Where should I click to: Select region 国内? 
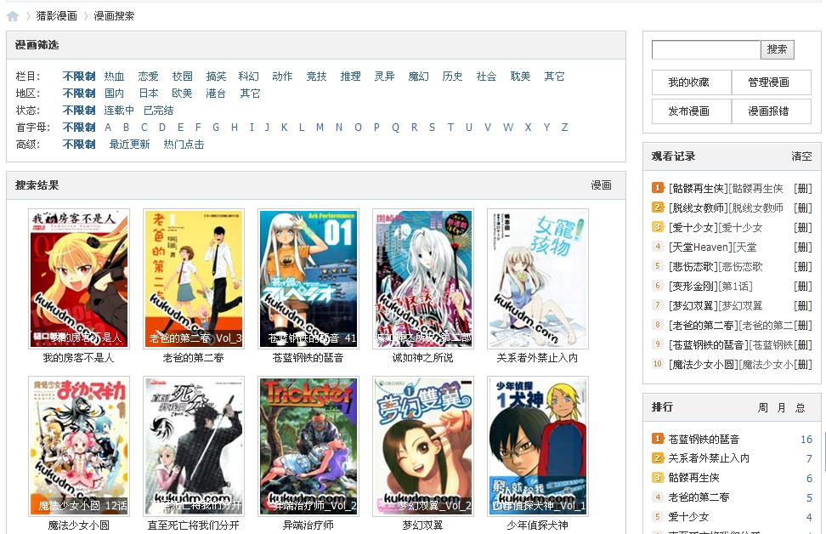pos(115,94)
